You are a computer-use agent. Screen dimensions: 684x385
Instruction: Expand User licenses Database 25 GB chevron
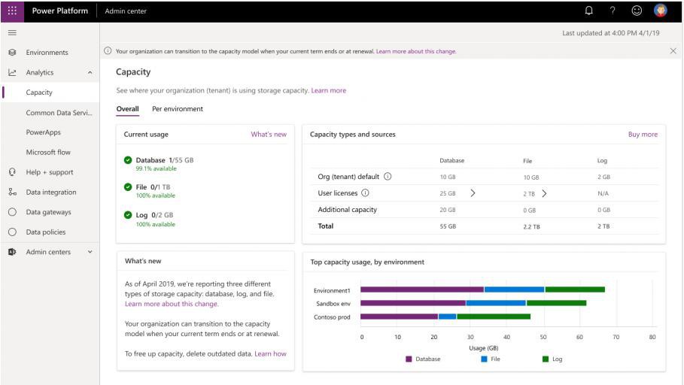point(473,193)
